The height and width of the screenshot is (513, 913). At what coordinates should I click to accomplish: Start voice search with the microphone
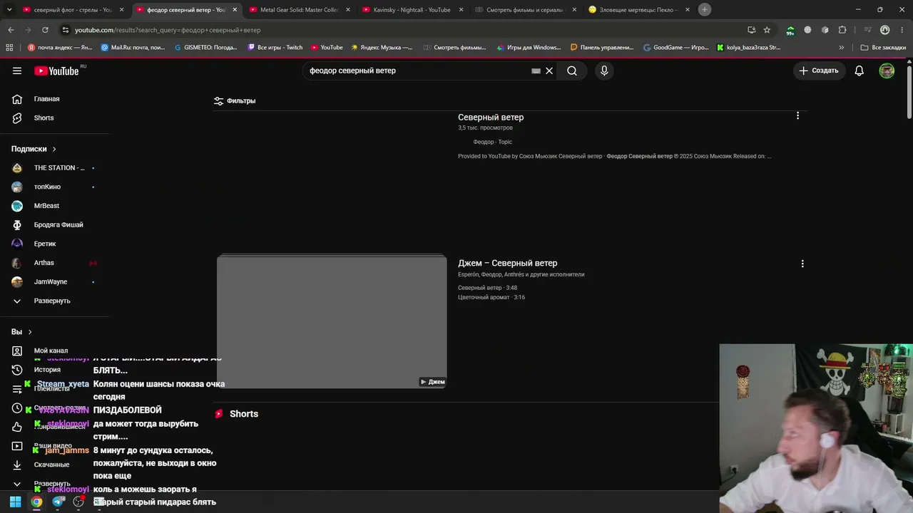604,71
